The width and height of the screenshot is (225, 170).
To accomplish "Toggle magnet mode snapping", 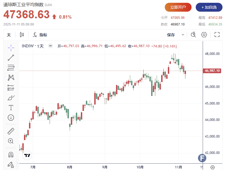I will point(11,154).
